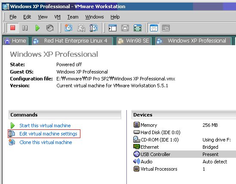Click the green arrow icon beside Start
Image resolution: width=236 pixels, height=184 pixels.
click(x=12, y=126)
